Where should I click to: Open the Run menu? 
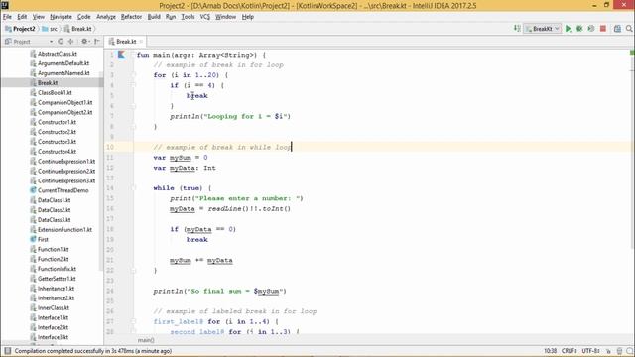point(171,17)
